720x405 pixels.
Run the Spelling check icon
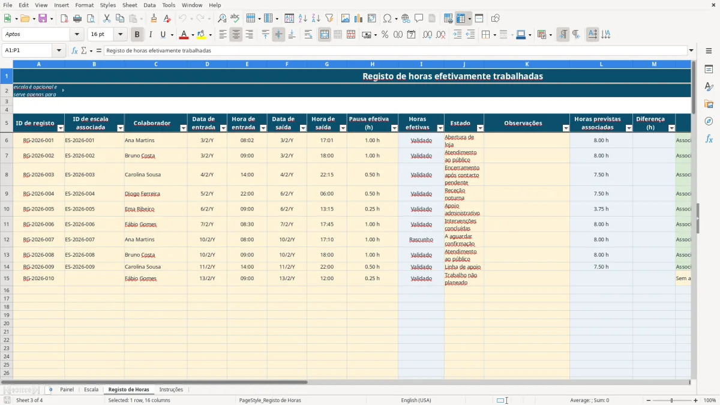coord(235,19)
